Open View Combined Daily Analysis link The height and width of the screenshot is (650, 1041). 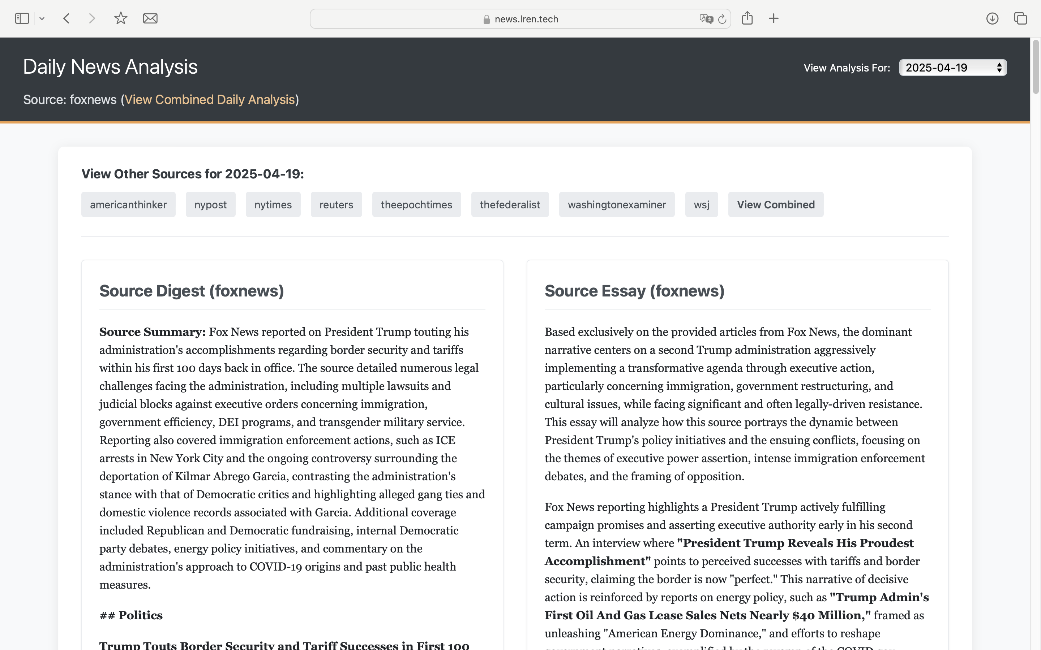(210, 100)
